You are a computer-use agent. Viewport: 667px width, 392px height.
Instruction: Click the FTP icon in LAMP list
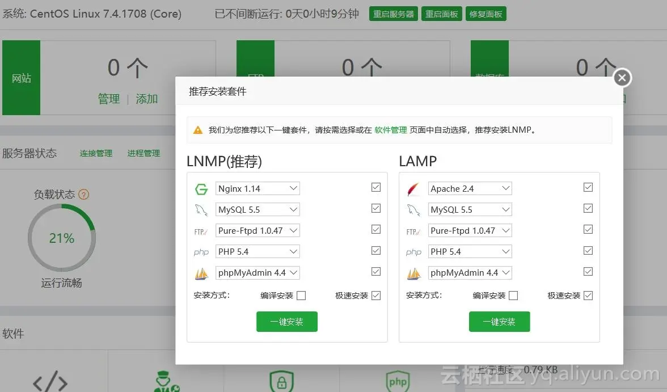pyautogui.click(x=413, y=231)
